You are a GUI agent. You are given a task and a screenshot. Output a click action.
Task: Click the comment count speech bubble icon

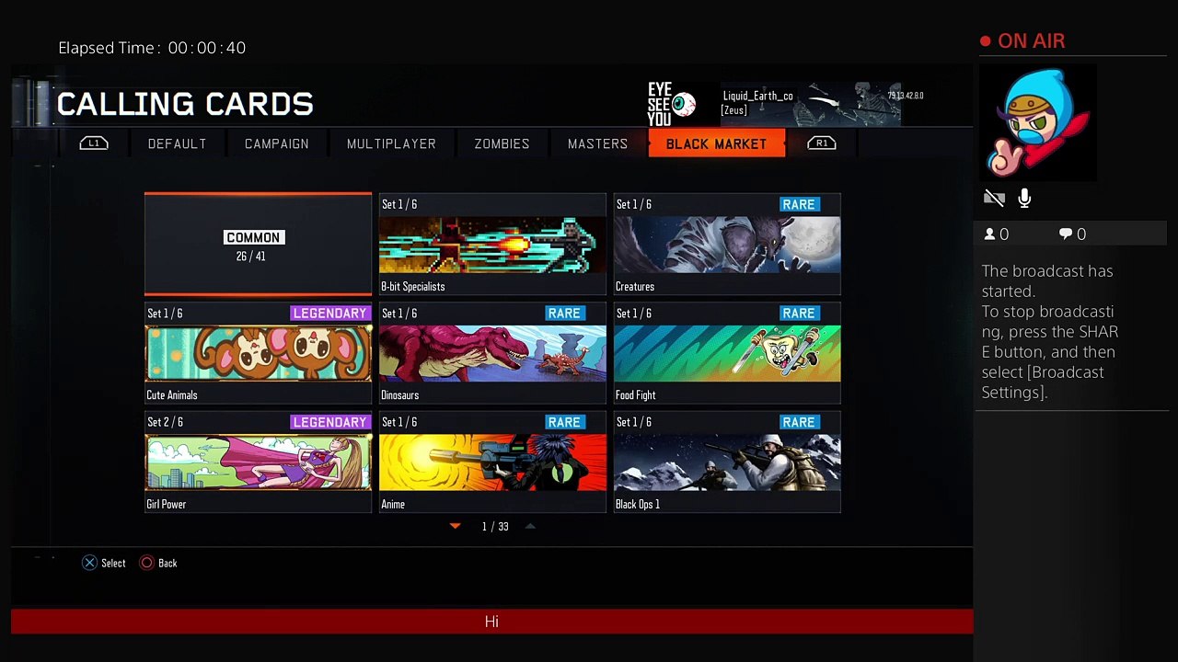1066,234
